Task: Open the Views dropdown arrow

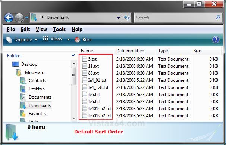Action: click(68, 40)
